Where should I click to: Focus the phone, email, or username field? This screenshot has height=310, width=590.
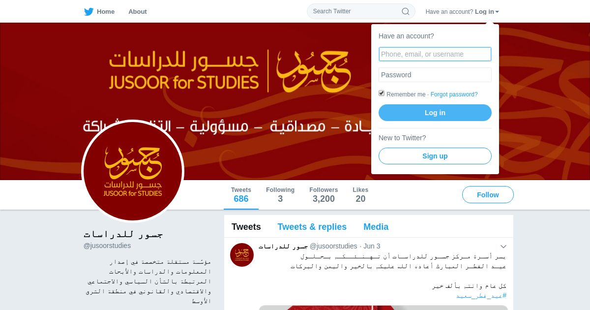pyautogui.click(x=435, y=54)
